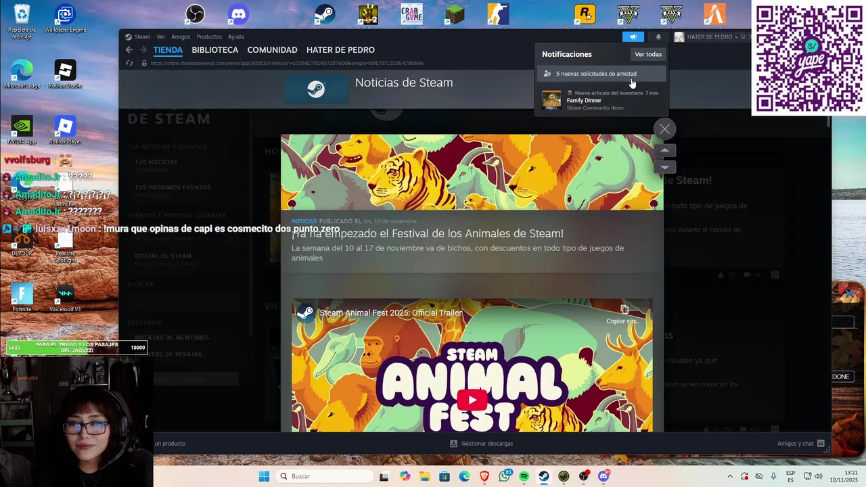The height and width of the screenshot is (487, 866).
Task: Click the notifications bell icon in Steam
Action: (x=658, y=37)
